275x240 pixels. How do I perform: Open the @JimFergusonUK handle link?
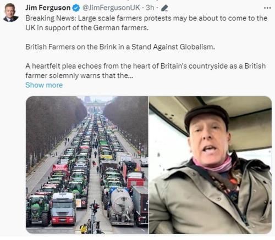tap(111, 8)
